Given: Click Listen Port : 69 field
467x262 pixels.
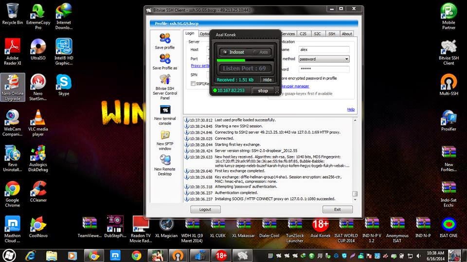Looking at the screenshot, I should (245, 69).
